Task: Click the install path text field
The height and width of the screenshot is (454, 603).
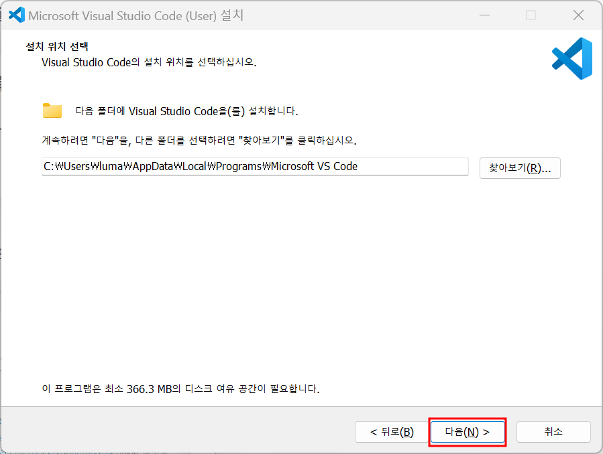Action: pyautogui.click(x=255, y=167)
